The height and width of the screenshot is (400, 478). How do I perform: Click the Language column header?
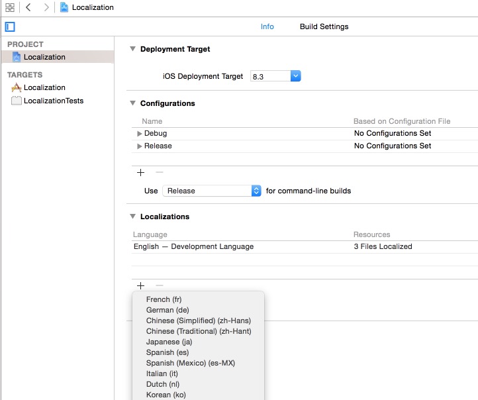150,234
